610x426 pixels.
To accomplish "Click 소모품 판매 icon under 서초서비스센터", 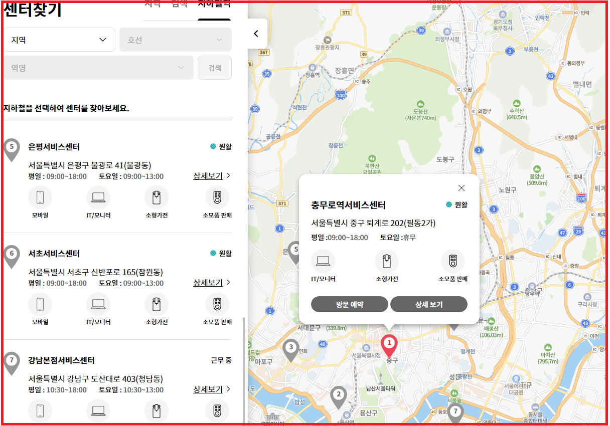I will [x=217, y=304].
